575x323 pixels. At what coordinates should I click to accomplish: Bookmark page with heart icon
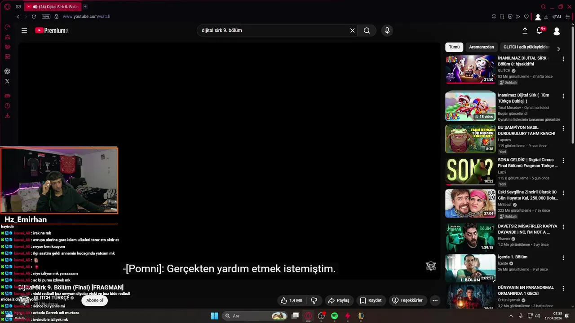(526, 17)
